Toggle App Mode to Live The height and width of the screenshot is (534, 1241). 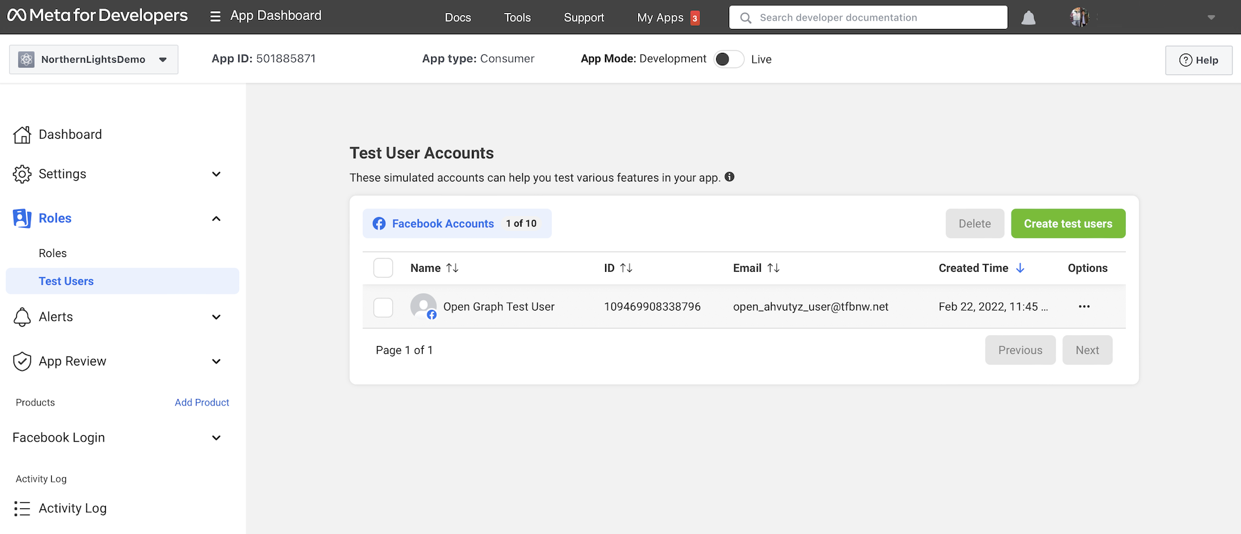click(728, 59)
